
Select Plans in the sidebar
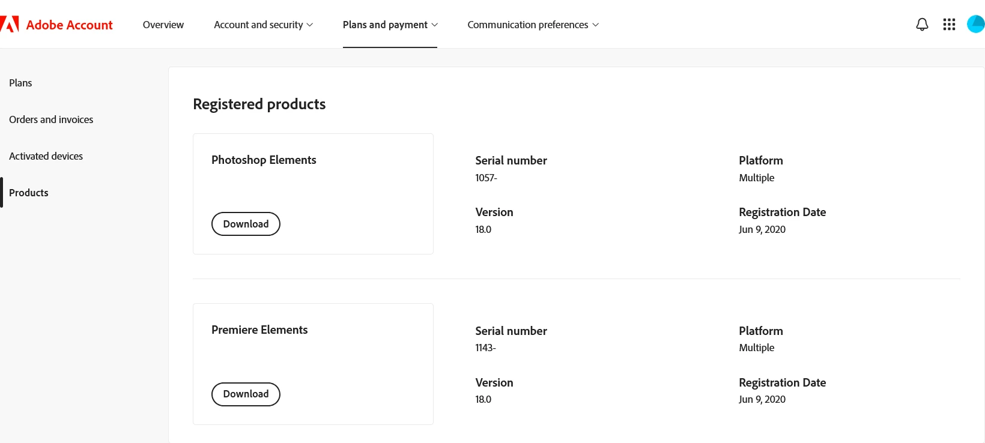[20, 83]
